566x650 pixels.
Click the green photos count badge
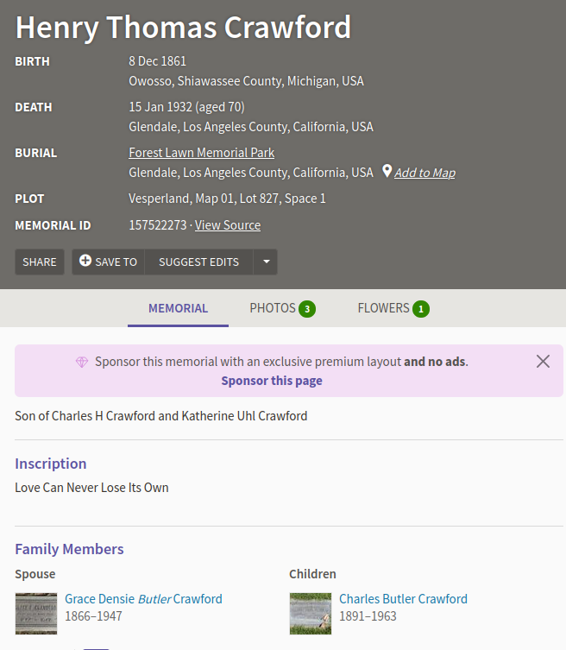pyautogui.click(x=307, y=309)
